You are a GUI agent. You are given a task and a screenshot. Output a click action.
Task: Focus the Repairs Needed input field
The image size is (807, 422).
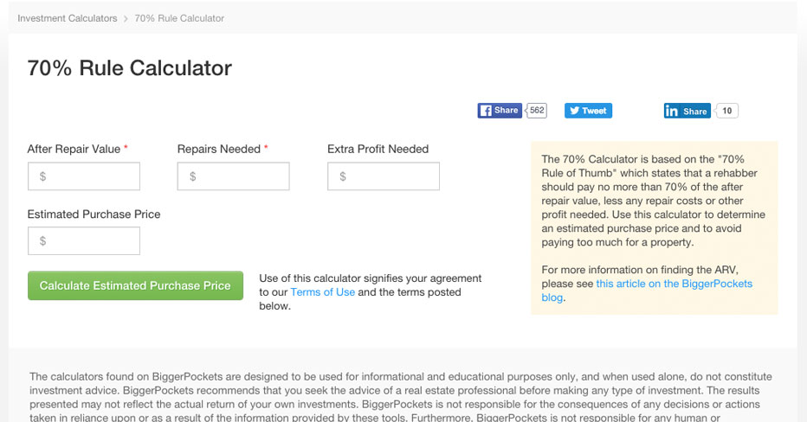[234, 176]
